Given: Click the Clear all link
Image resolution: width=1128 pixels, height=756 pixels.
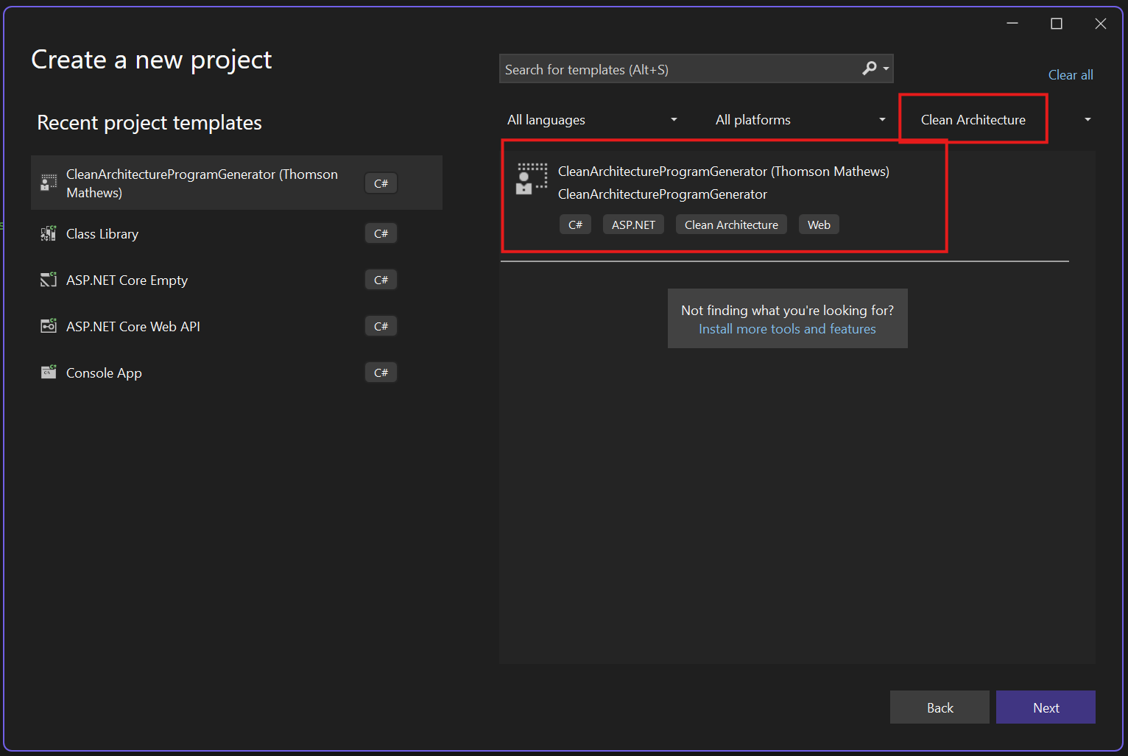Looking at the screenshot, I should (x=1071, y=74).
